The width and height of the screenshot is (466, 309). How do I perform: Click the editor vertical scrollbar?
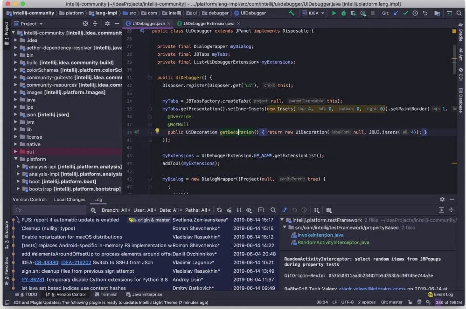pos(454,59)
